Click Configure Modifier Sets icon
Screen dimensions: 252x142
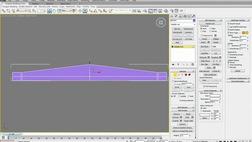tap(193, 65)
